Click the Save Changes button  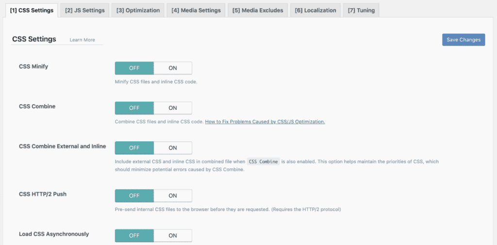tap(464, 40)
